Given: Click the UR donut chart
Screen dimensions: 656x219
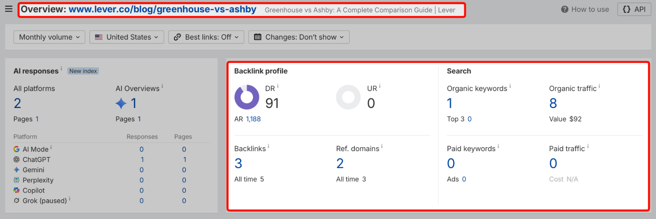Looking at the screenshot, I should pyautogui.click(x=348, y=97).
